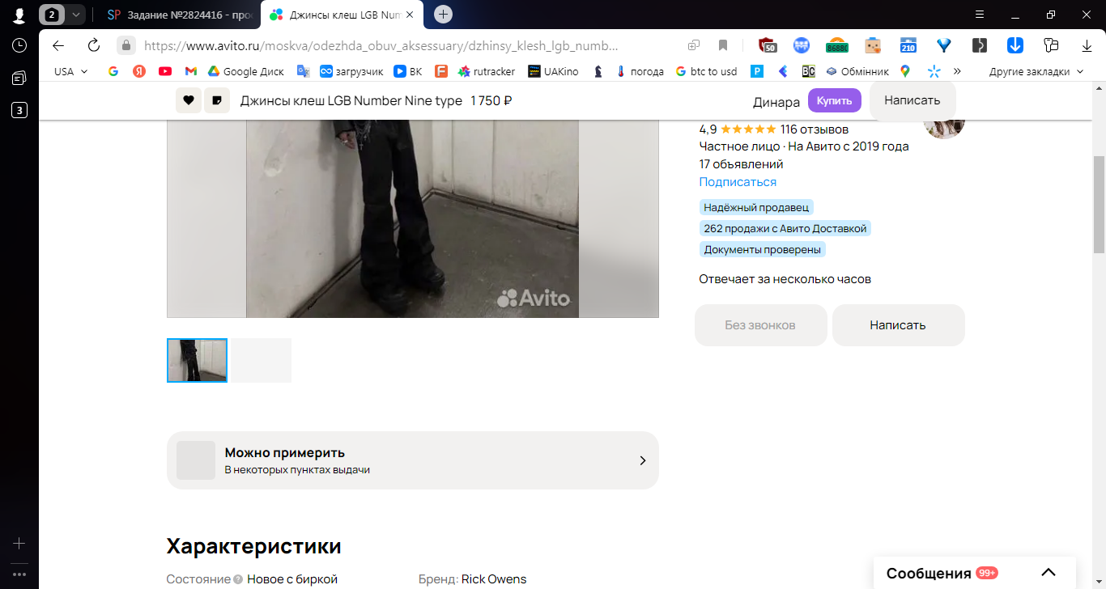Open the blue calendar 210 extension
This screenshot has height=589, width=1106.
908,45
